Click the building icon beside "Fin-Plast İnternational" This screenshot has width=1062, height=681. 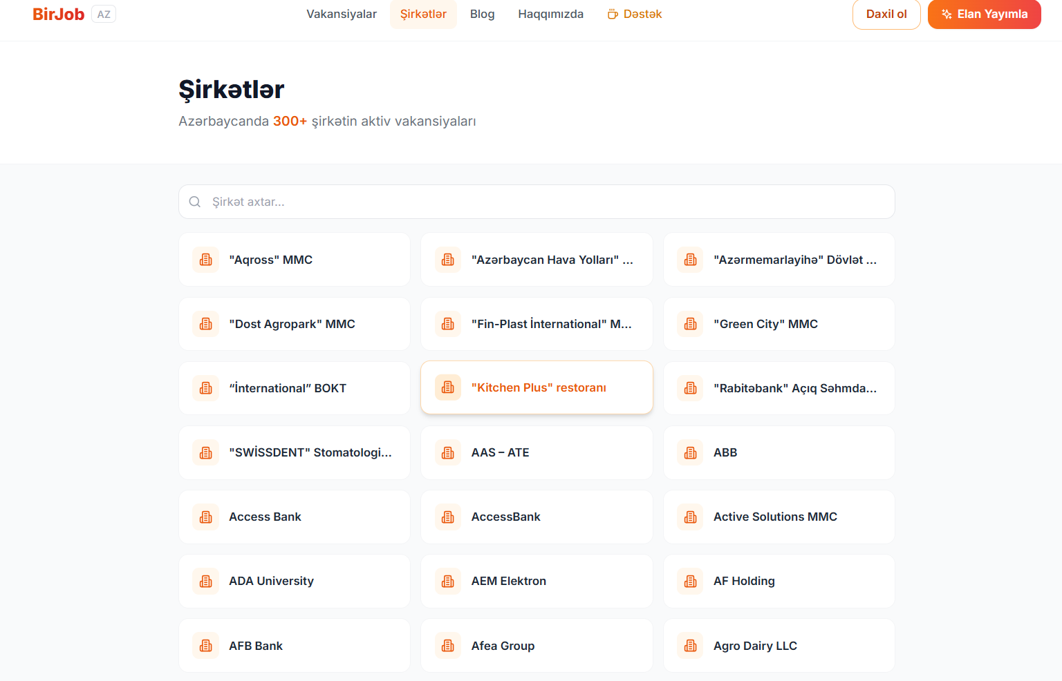pyautogui.click(x=448, y=324)
